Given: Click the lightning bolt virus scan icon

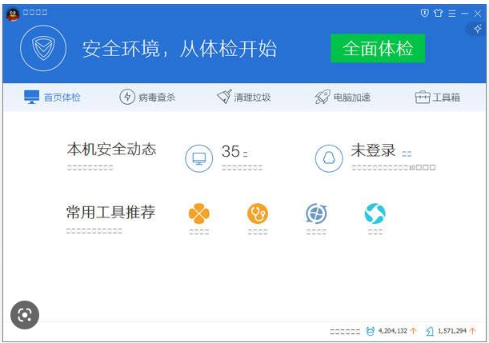Looking at the screenshot, I should coord(127,97).
